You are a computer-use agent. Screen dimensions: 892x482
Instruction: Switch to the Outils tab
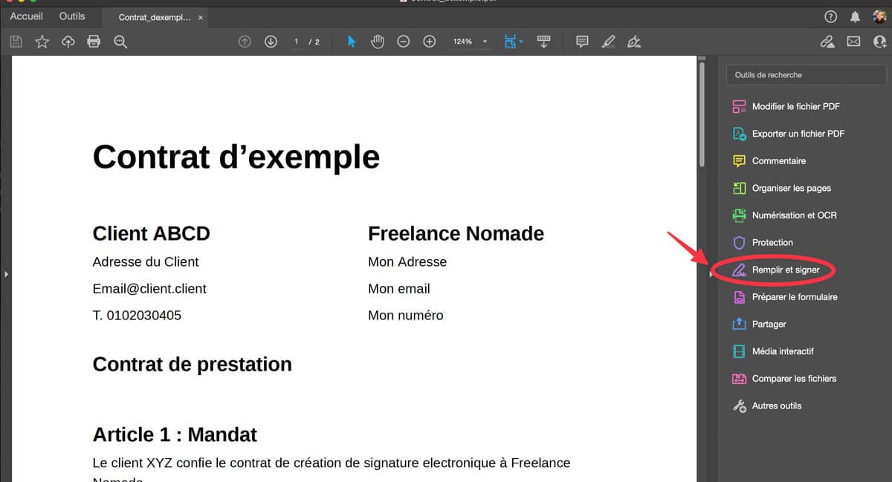[x=72, y=16]
